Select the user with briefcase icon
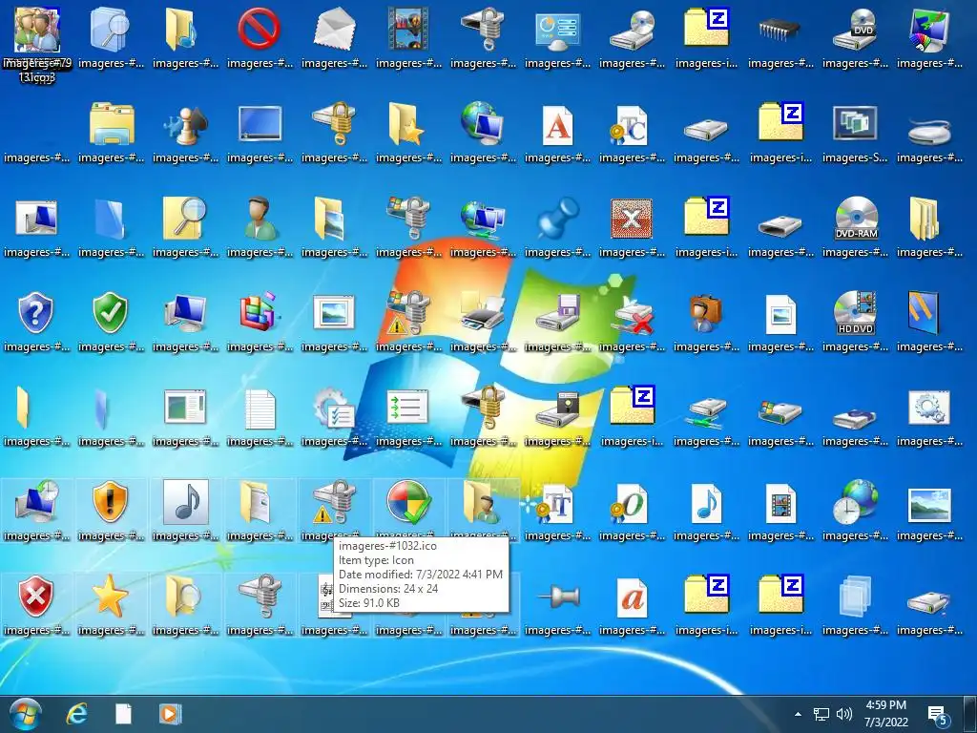This screenshot has height=733, width=977. 705,313
